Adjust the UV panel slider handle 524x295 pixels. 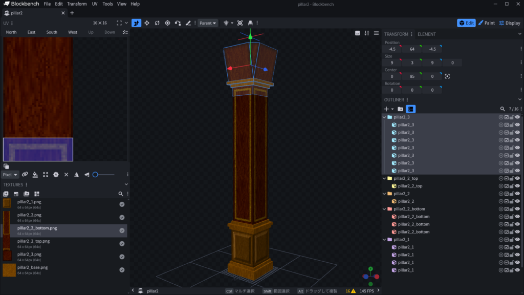pyautogui.click(x=95, y=175)
